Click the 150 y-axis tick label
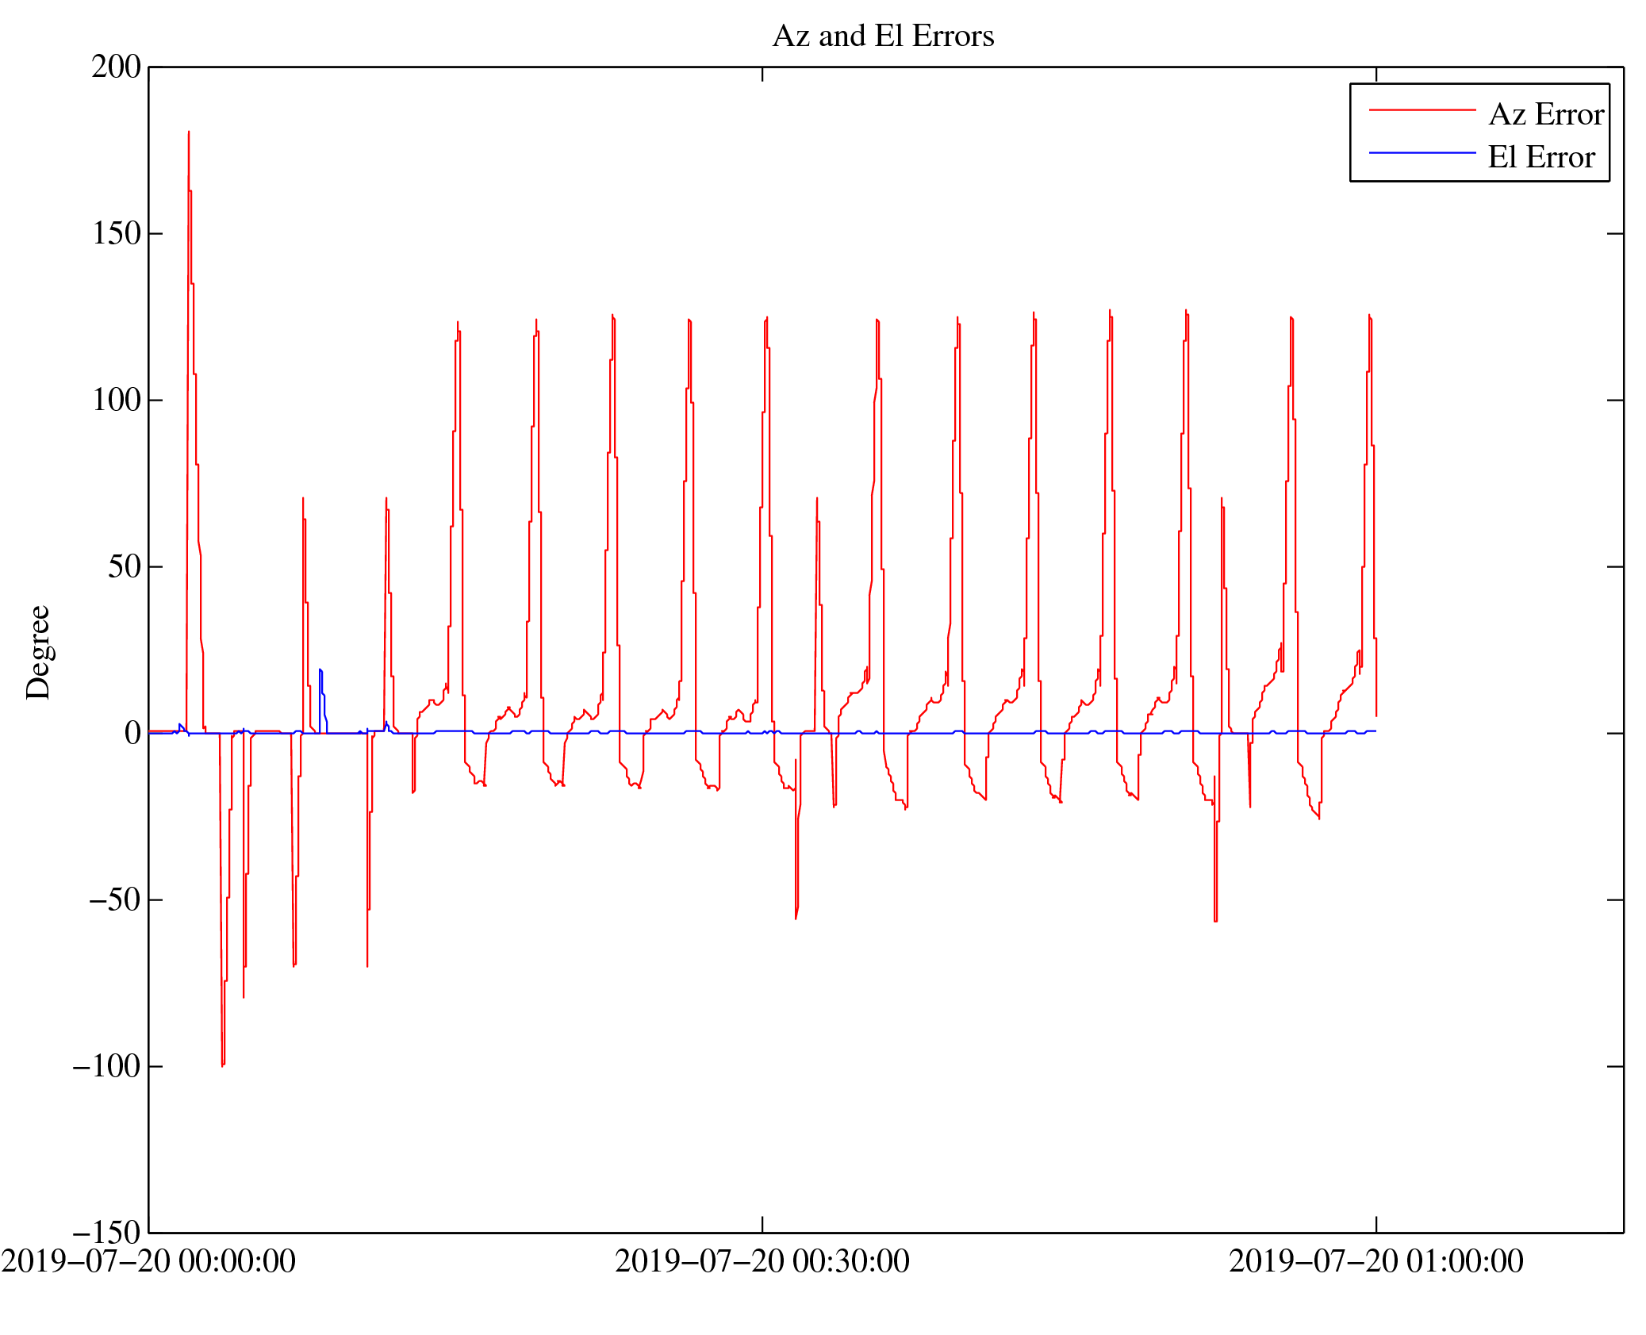 116,233
